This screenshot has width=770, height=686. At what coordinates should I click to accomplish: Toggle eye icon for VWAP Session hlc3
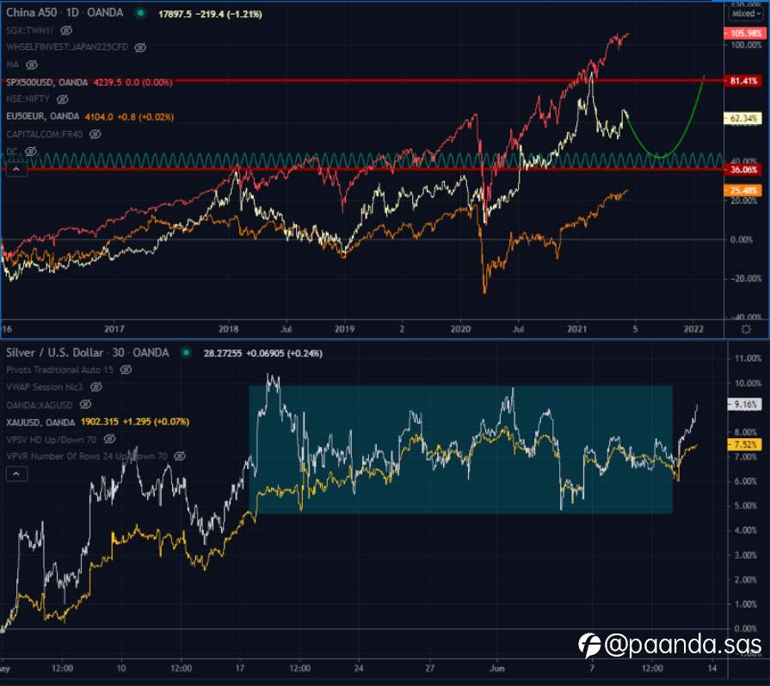pos(96,387)
